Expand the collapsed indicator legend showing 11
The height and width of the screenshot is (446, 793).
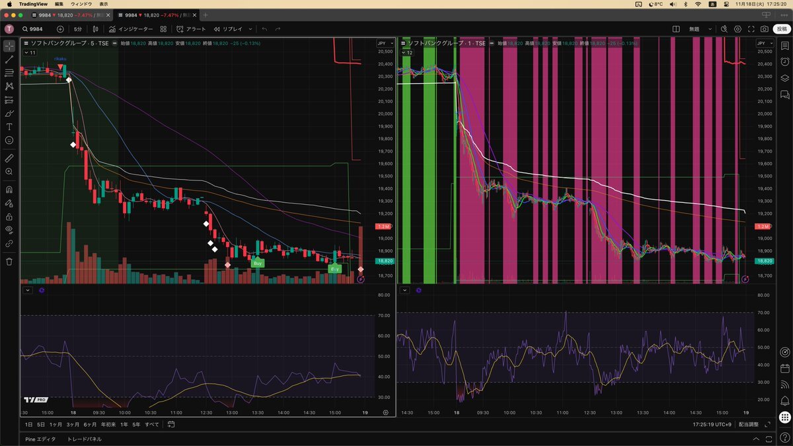30,52
